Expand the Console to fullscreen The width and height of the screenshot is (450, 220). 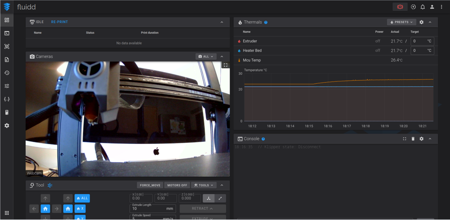(x=405, y=139)
